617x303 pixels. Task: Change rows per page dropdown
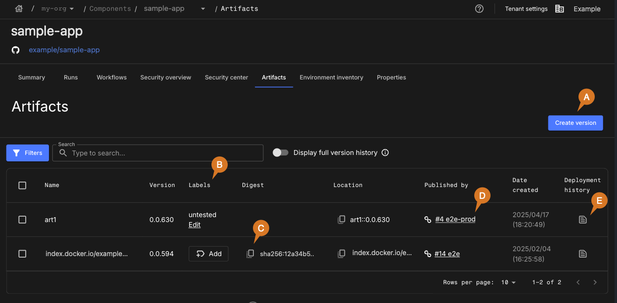[x=508, y=282]
